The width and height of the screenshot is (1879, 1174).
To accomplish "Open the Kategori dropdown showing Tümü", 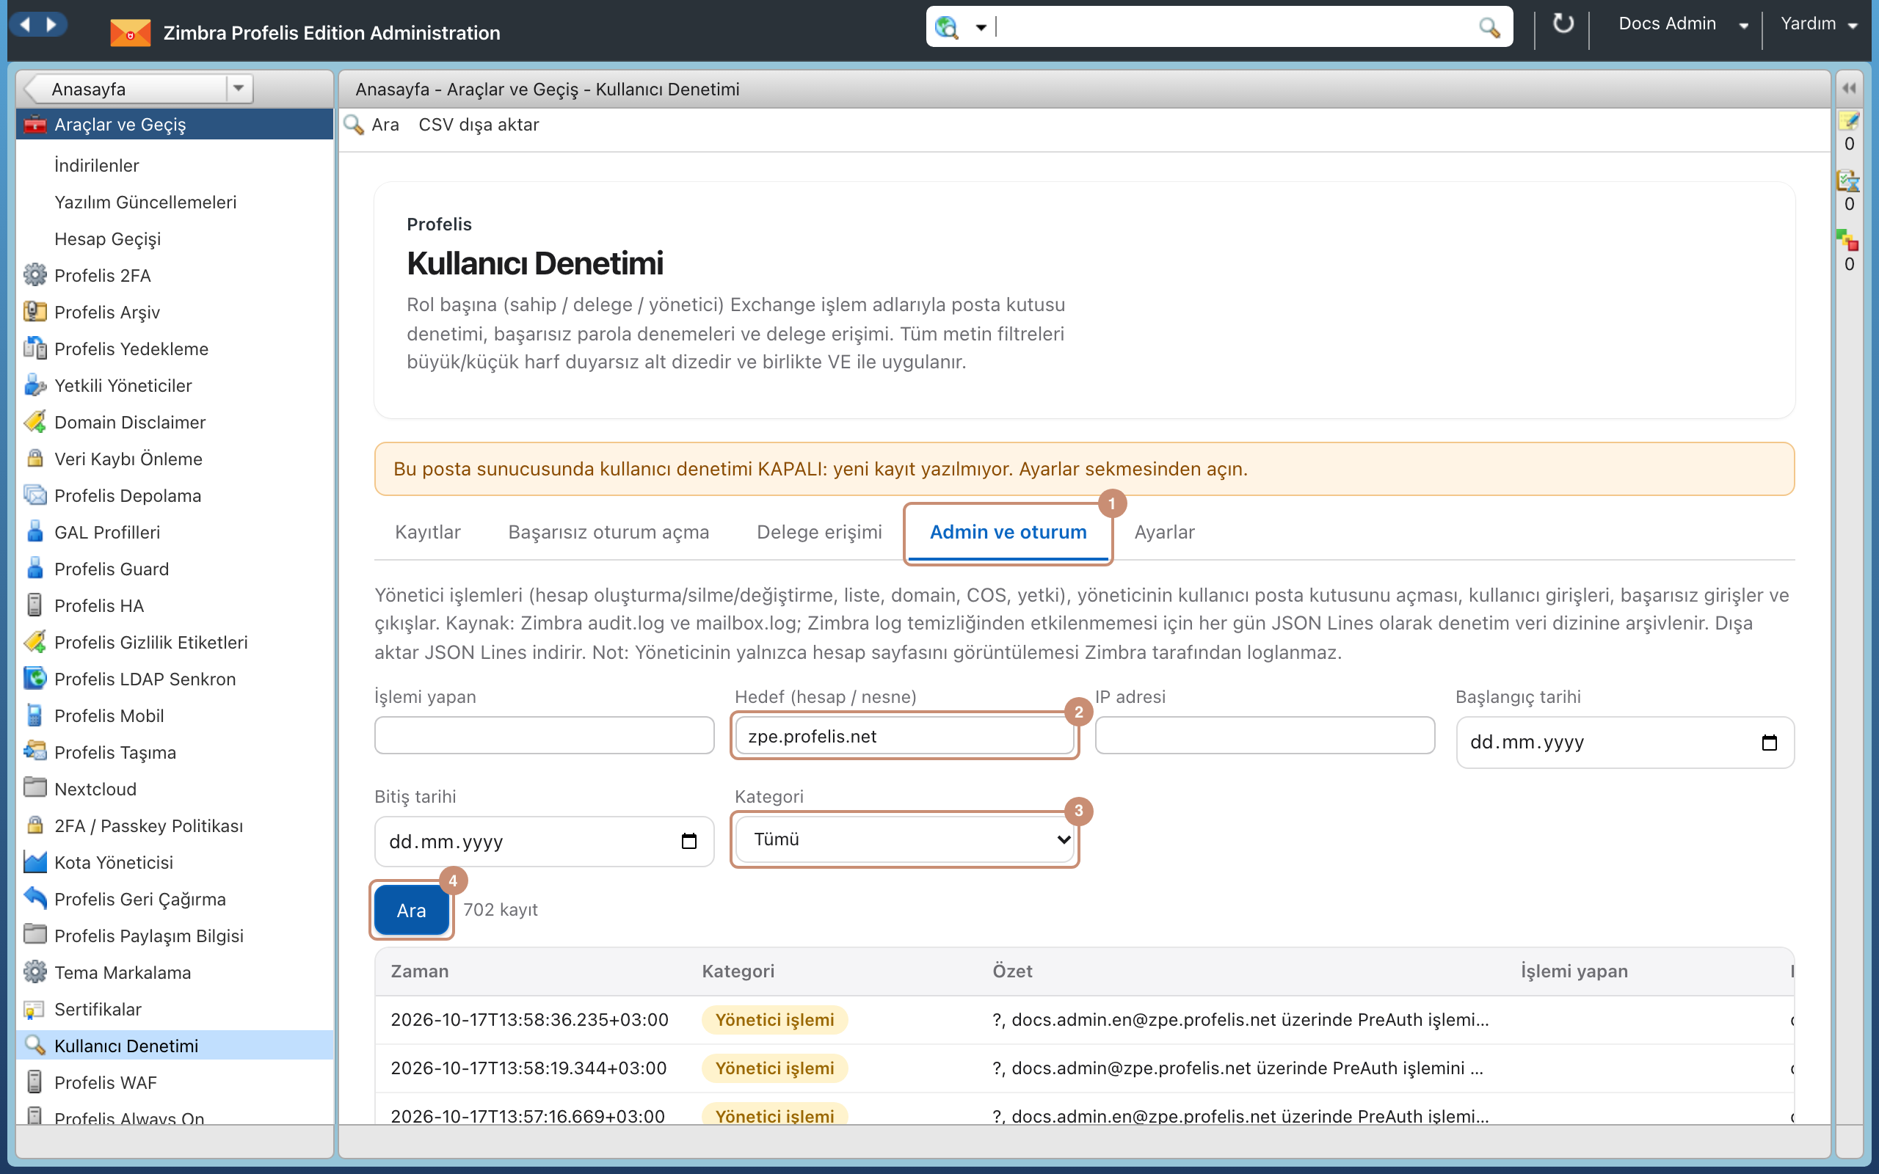I will [904, 839].
